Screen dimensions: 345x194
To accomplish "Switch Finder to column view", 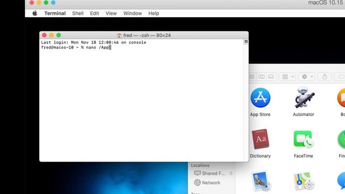I will (x=261, y=77).
